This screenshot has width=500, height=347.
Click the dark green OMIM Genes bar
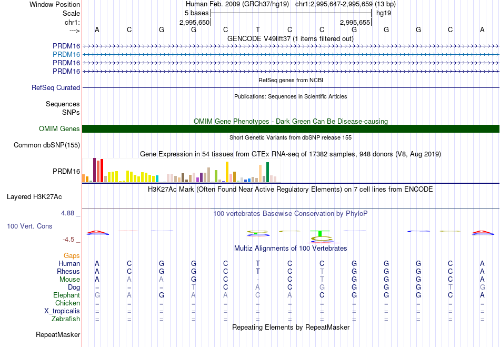click(x=291, y=128)
